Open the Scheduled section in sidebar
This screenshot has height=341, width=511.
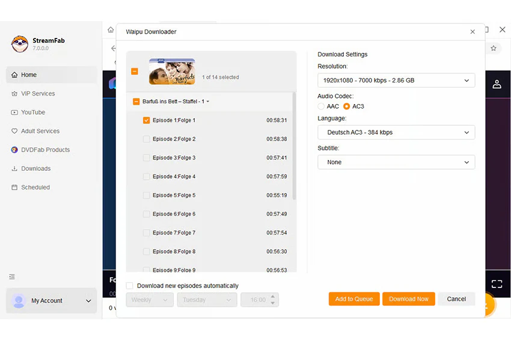(x=52, y=187)
